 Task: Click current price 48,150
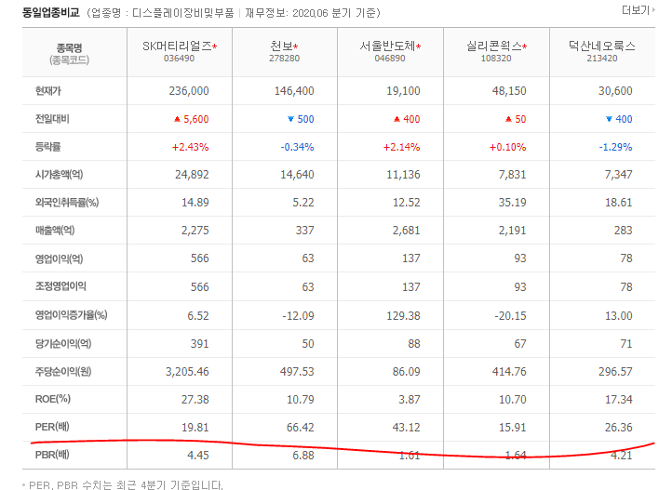point(509,91)
